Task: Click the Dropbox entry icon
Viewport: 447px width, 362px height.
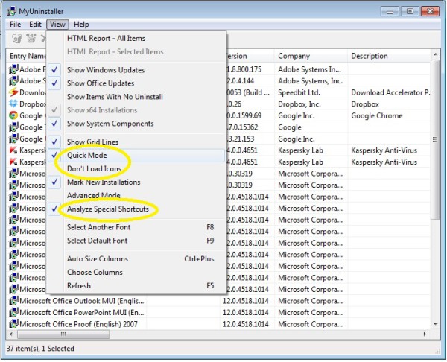Action: point(13,104)
